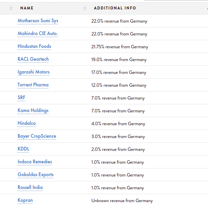Open the KDDL stock link
208x217 pixels.
[23, 149]
